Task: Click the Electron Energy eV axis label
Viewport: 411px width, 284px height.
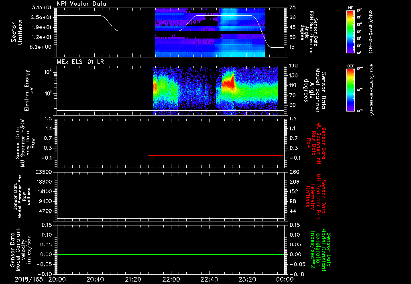Action: [29, 90]
